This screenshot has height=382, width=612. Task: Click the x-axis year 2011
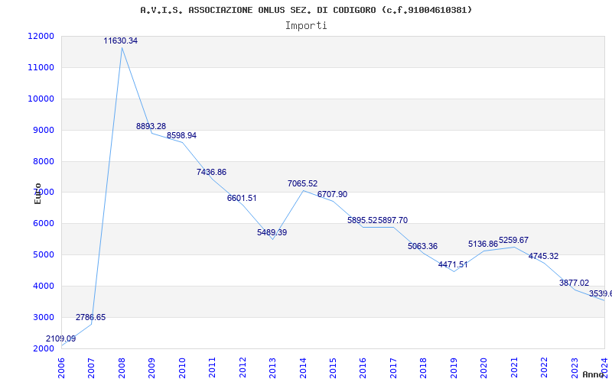(x=212, y=368)
